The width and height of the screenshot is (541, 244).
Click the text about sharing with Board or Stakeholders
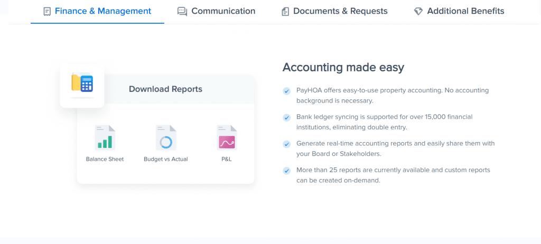pyautogui.click(x=395, y=149)
